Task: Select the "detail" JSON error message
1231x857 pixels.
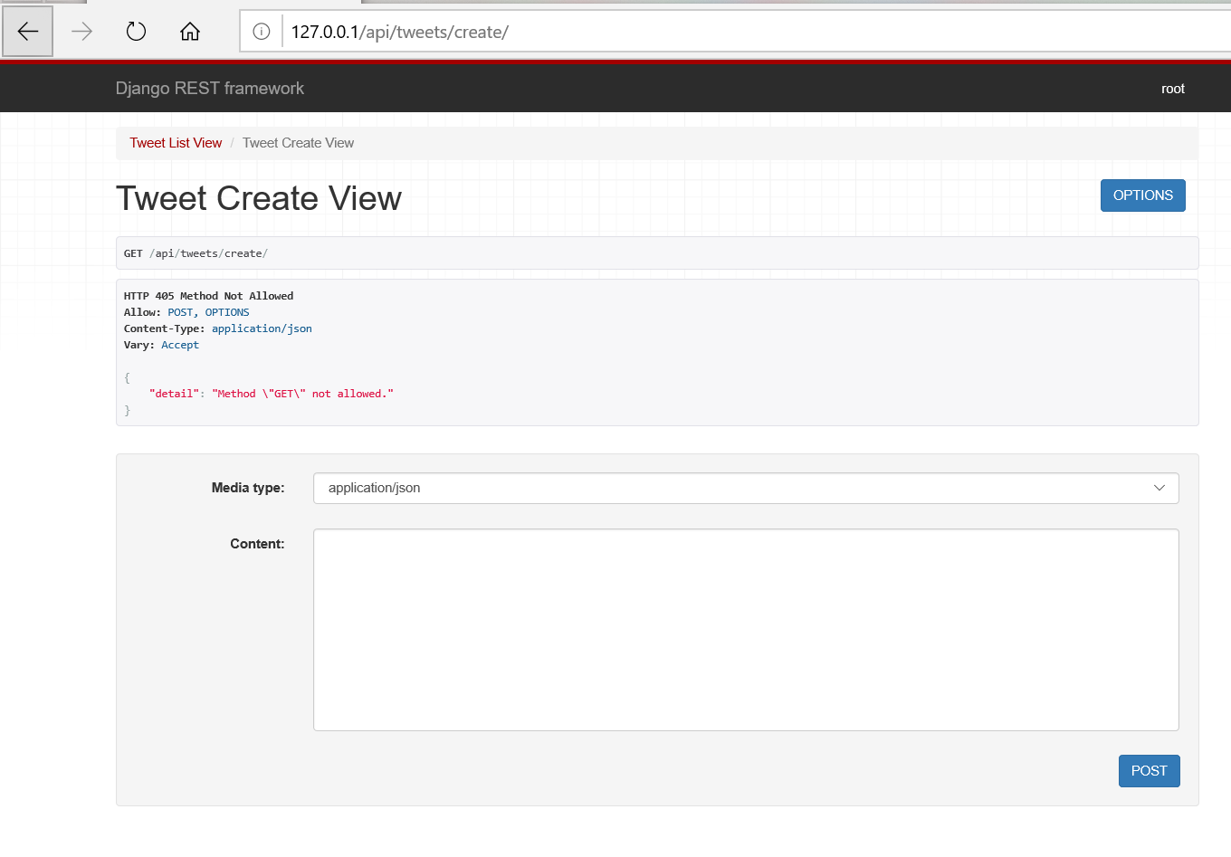Action: (x=272, y=394)
